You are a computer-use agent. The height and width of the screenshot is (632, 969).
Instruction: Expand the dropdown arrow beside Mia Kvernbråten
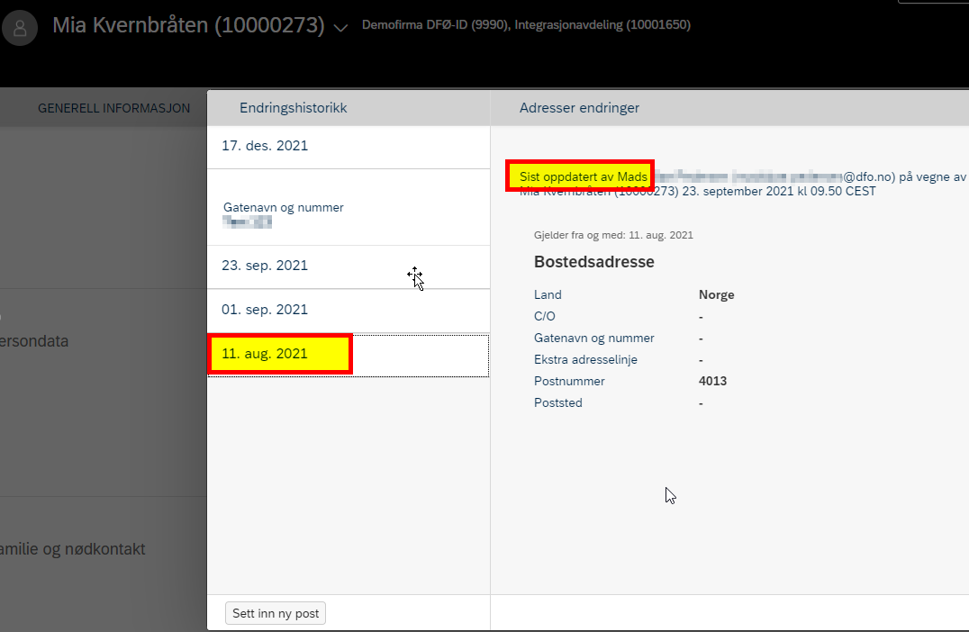point(340,28)
